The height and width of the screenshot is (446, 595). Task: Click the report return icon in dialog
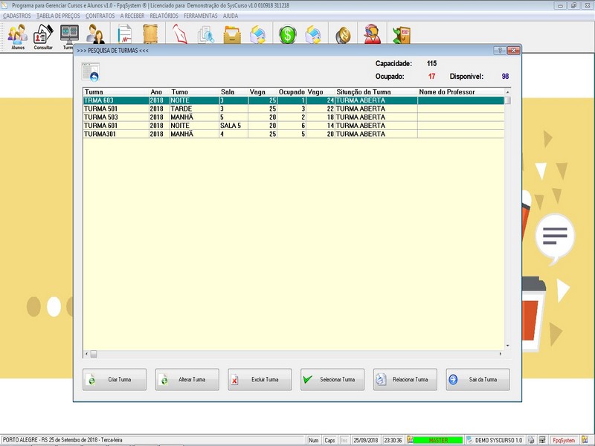point(91,72)
